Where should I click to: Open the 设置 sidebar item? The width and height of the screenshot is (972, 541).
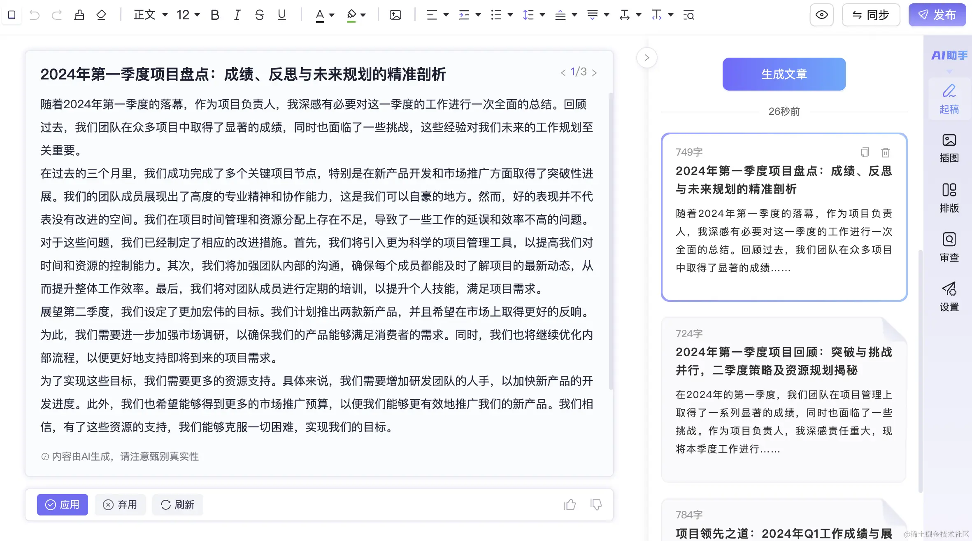click(949, 296)
